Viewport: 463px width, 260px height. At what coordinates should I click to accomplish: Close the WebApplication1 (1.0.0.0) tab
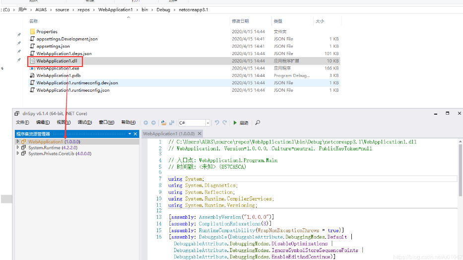point(199,133)
